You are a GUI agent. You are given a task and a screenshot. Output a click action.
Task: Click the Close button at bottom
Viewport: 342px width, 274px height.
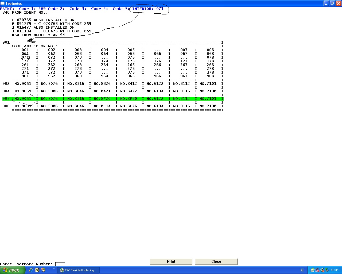[x=216, y=262]
